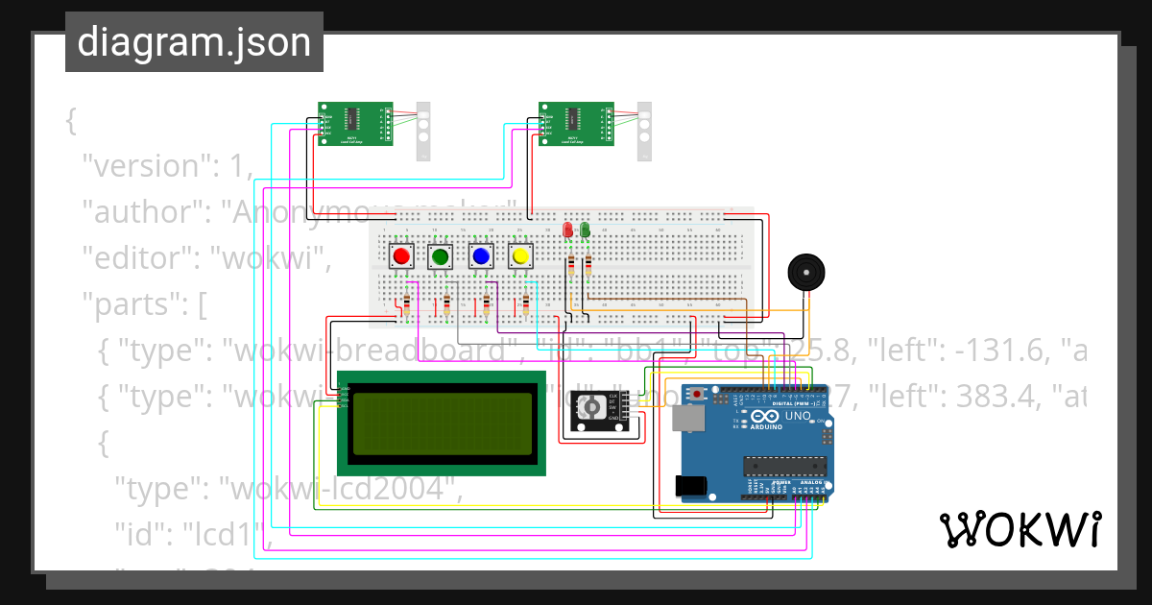Click the LCD2004 display module

click(442, 423)
